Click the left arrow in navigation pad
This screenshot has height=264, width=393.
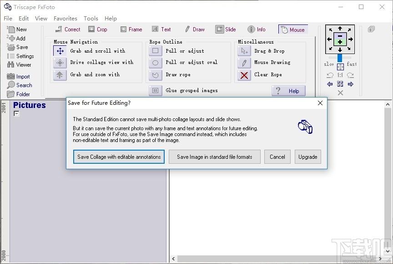point(329,39)
